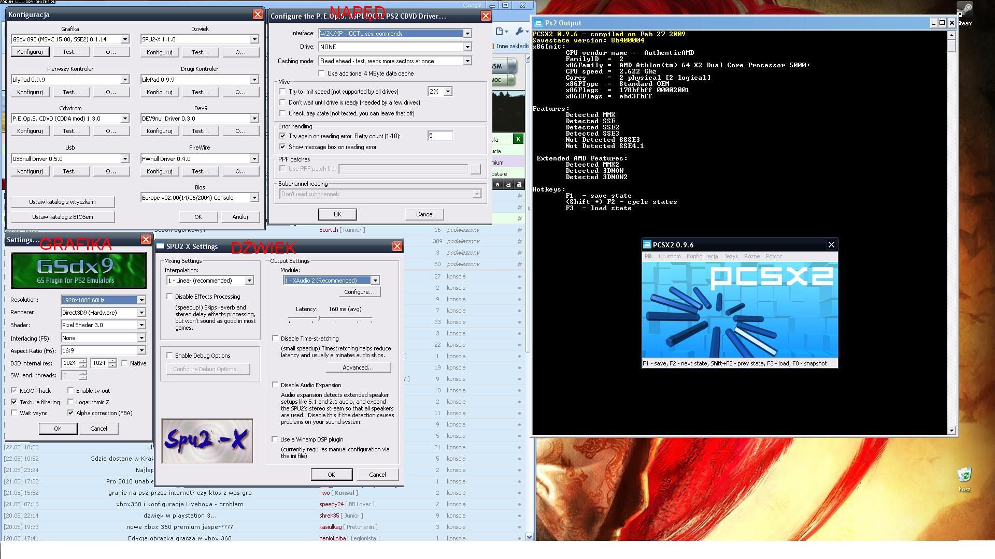Open the Jezyk menu in PCSX2

731,256
